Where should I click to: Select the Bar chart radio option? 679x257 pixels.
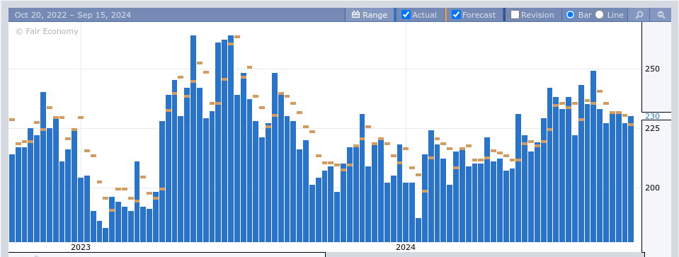[x=570, y=15]
